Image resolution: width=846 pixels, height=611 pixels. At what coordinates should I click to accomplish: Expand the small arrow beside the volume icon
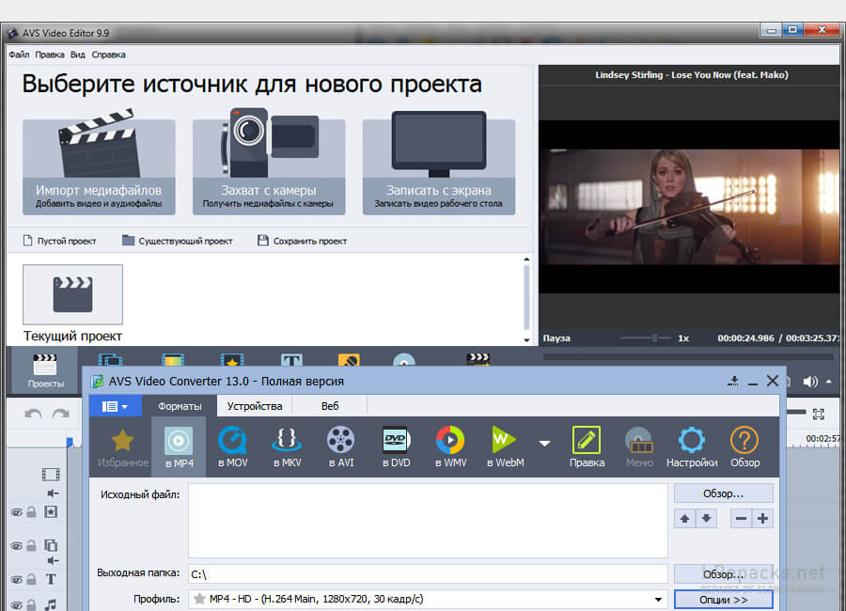(829, 382)
